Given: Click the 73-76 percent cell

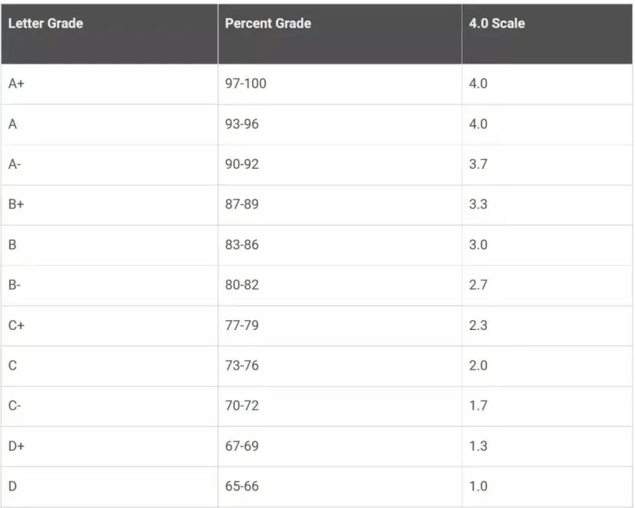Looking at the screenshot, I should click(x=241, y=366).
